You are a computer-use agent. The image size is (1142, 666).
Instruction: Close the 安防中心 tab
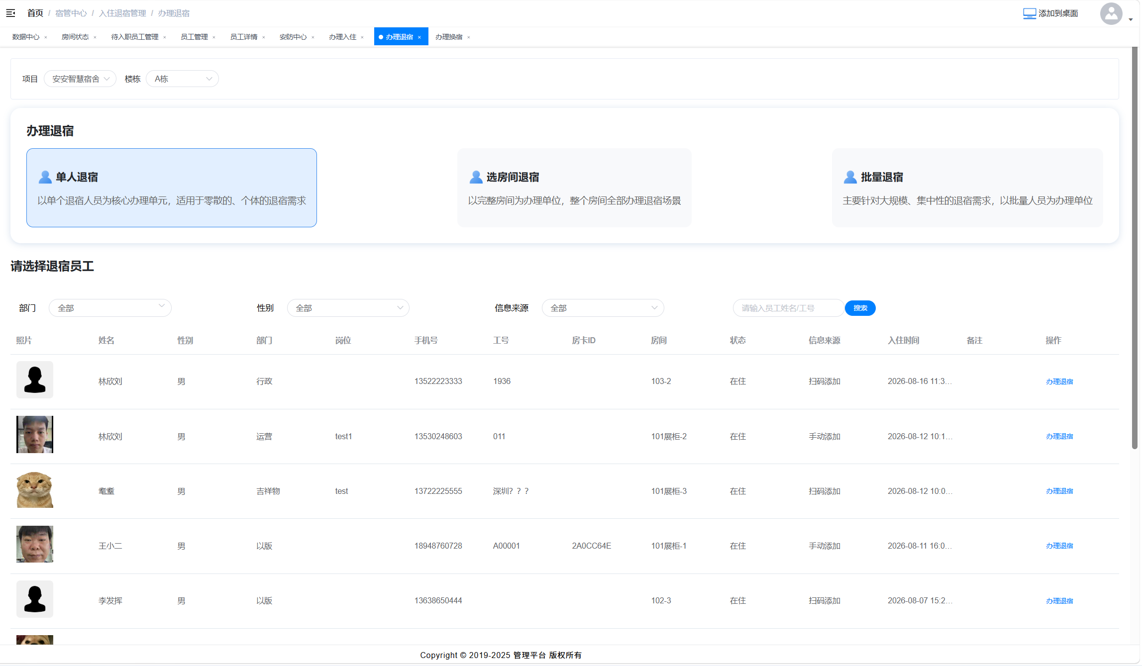(x=313, y=37)
